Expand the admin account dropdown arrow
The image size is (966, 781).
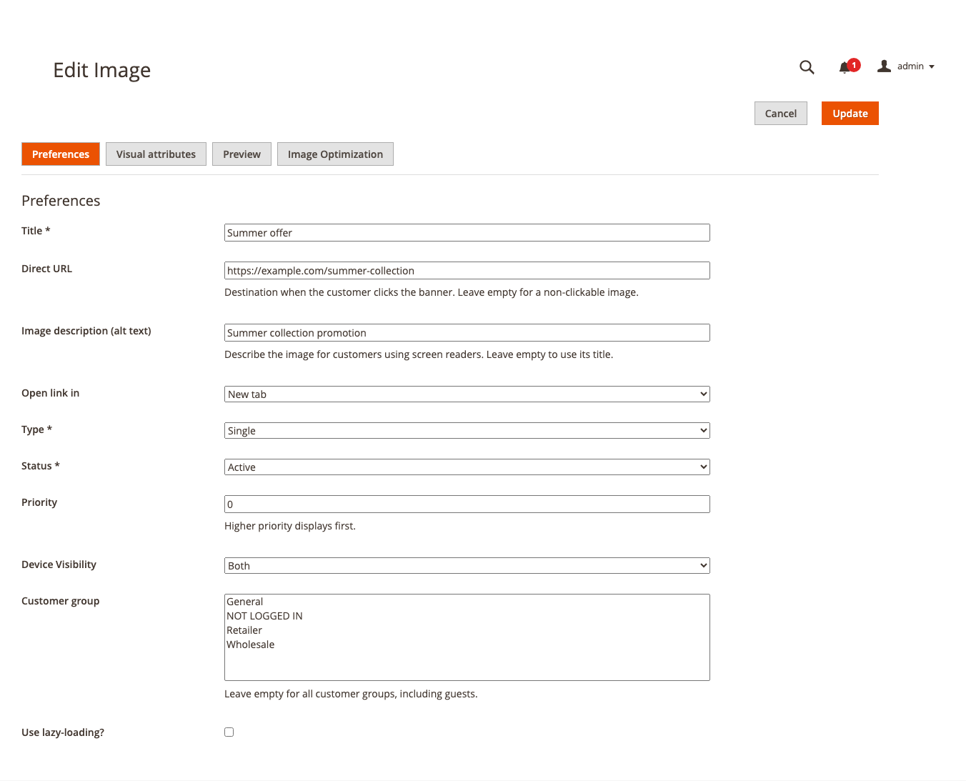(x=932, y=66)
